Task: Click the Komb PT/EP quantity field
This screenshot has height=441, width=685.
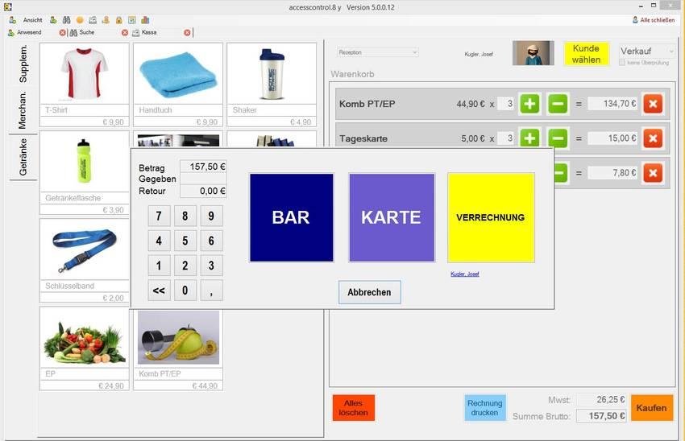Action: pyautogui.click(x=505, y=104)
